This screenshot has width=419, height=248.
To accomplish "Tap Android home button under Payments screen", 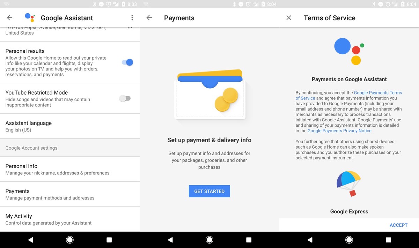I will pyautogui.click(x=209, y=240).
